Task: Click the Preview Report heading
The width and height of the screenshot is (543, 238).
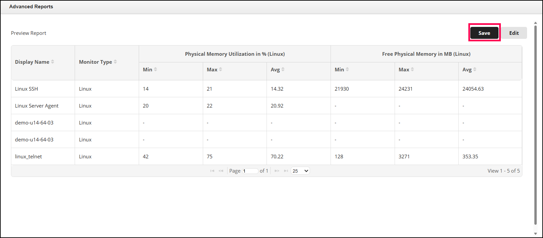Action: [x=29, y=33]
